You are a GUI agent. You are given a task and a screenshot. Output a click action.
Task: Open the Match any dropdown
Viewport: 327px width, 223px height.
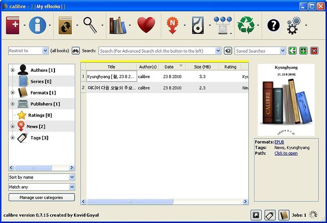click(42, 187)
